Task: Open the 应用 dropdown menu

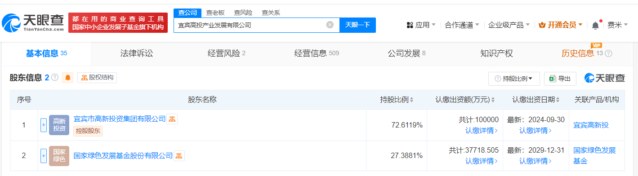Action: coord(421,25)
